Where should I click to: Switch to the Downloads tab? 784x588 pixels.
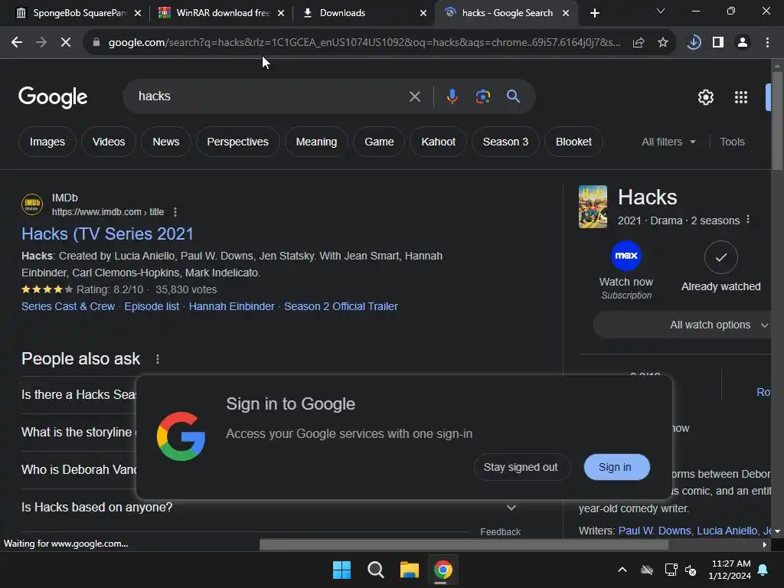pos(364,13)
